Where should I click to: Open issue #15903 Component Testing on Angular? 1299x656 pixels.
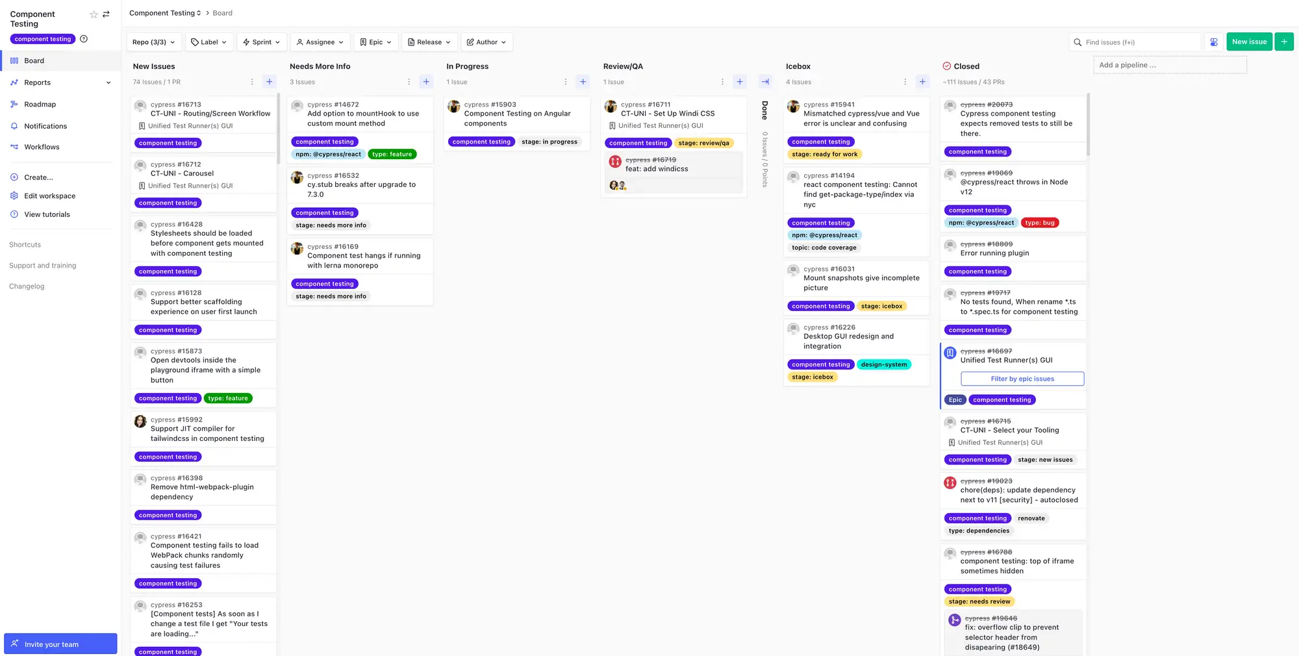click(x=517, y=118)
